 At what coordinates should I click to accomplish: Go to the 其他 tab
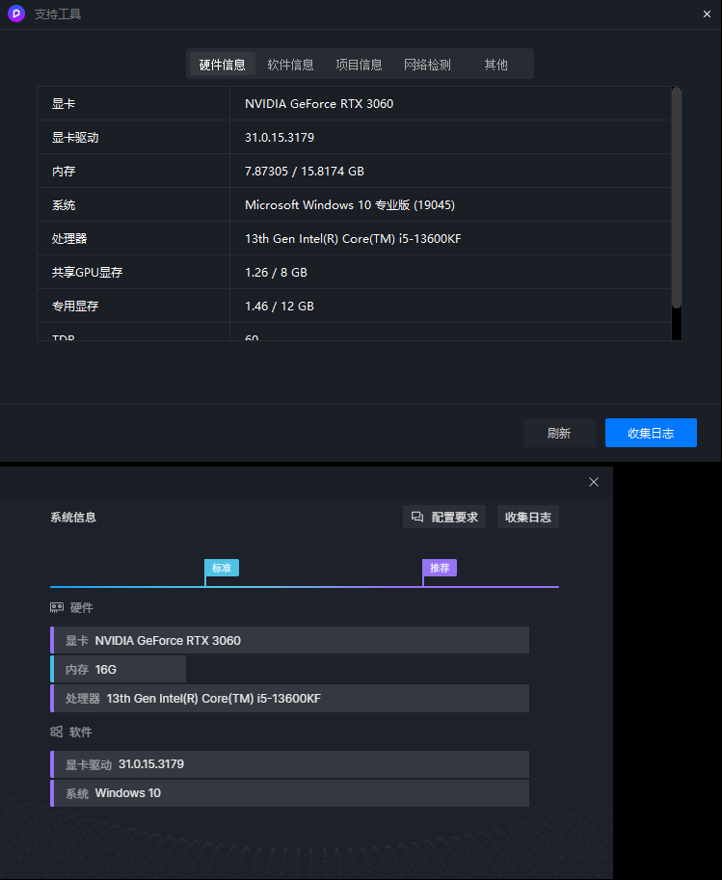click(495, 65)
